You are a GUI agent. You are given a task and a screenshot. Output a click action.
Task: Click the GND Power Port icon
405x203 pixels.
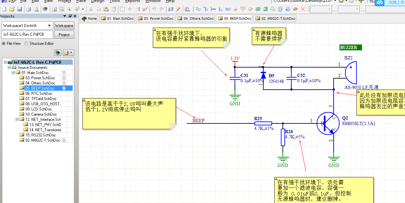pos(236,9)
